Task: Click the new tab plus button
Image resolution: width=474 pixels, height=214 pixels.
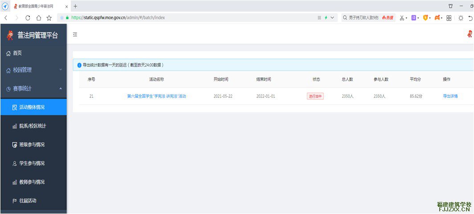Action: coord(75,6)
